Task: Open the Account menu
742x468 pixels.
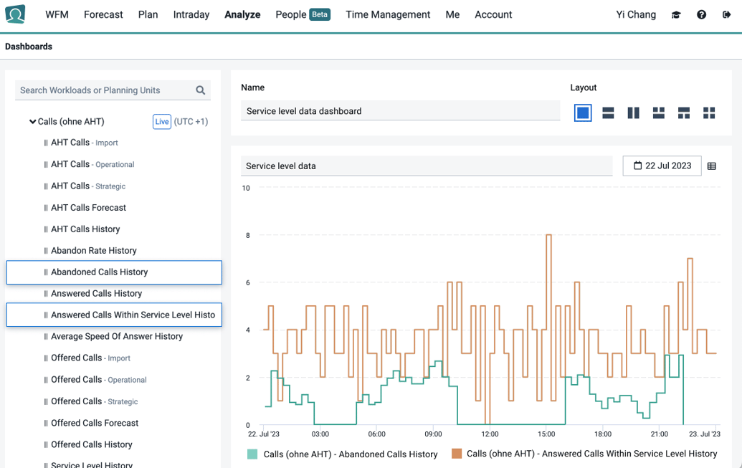Action: click(x=493, y=14)
